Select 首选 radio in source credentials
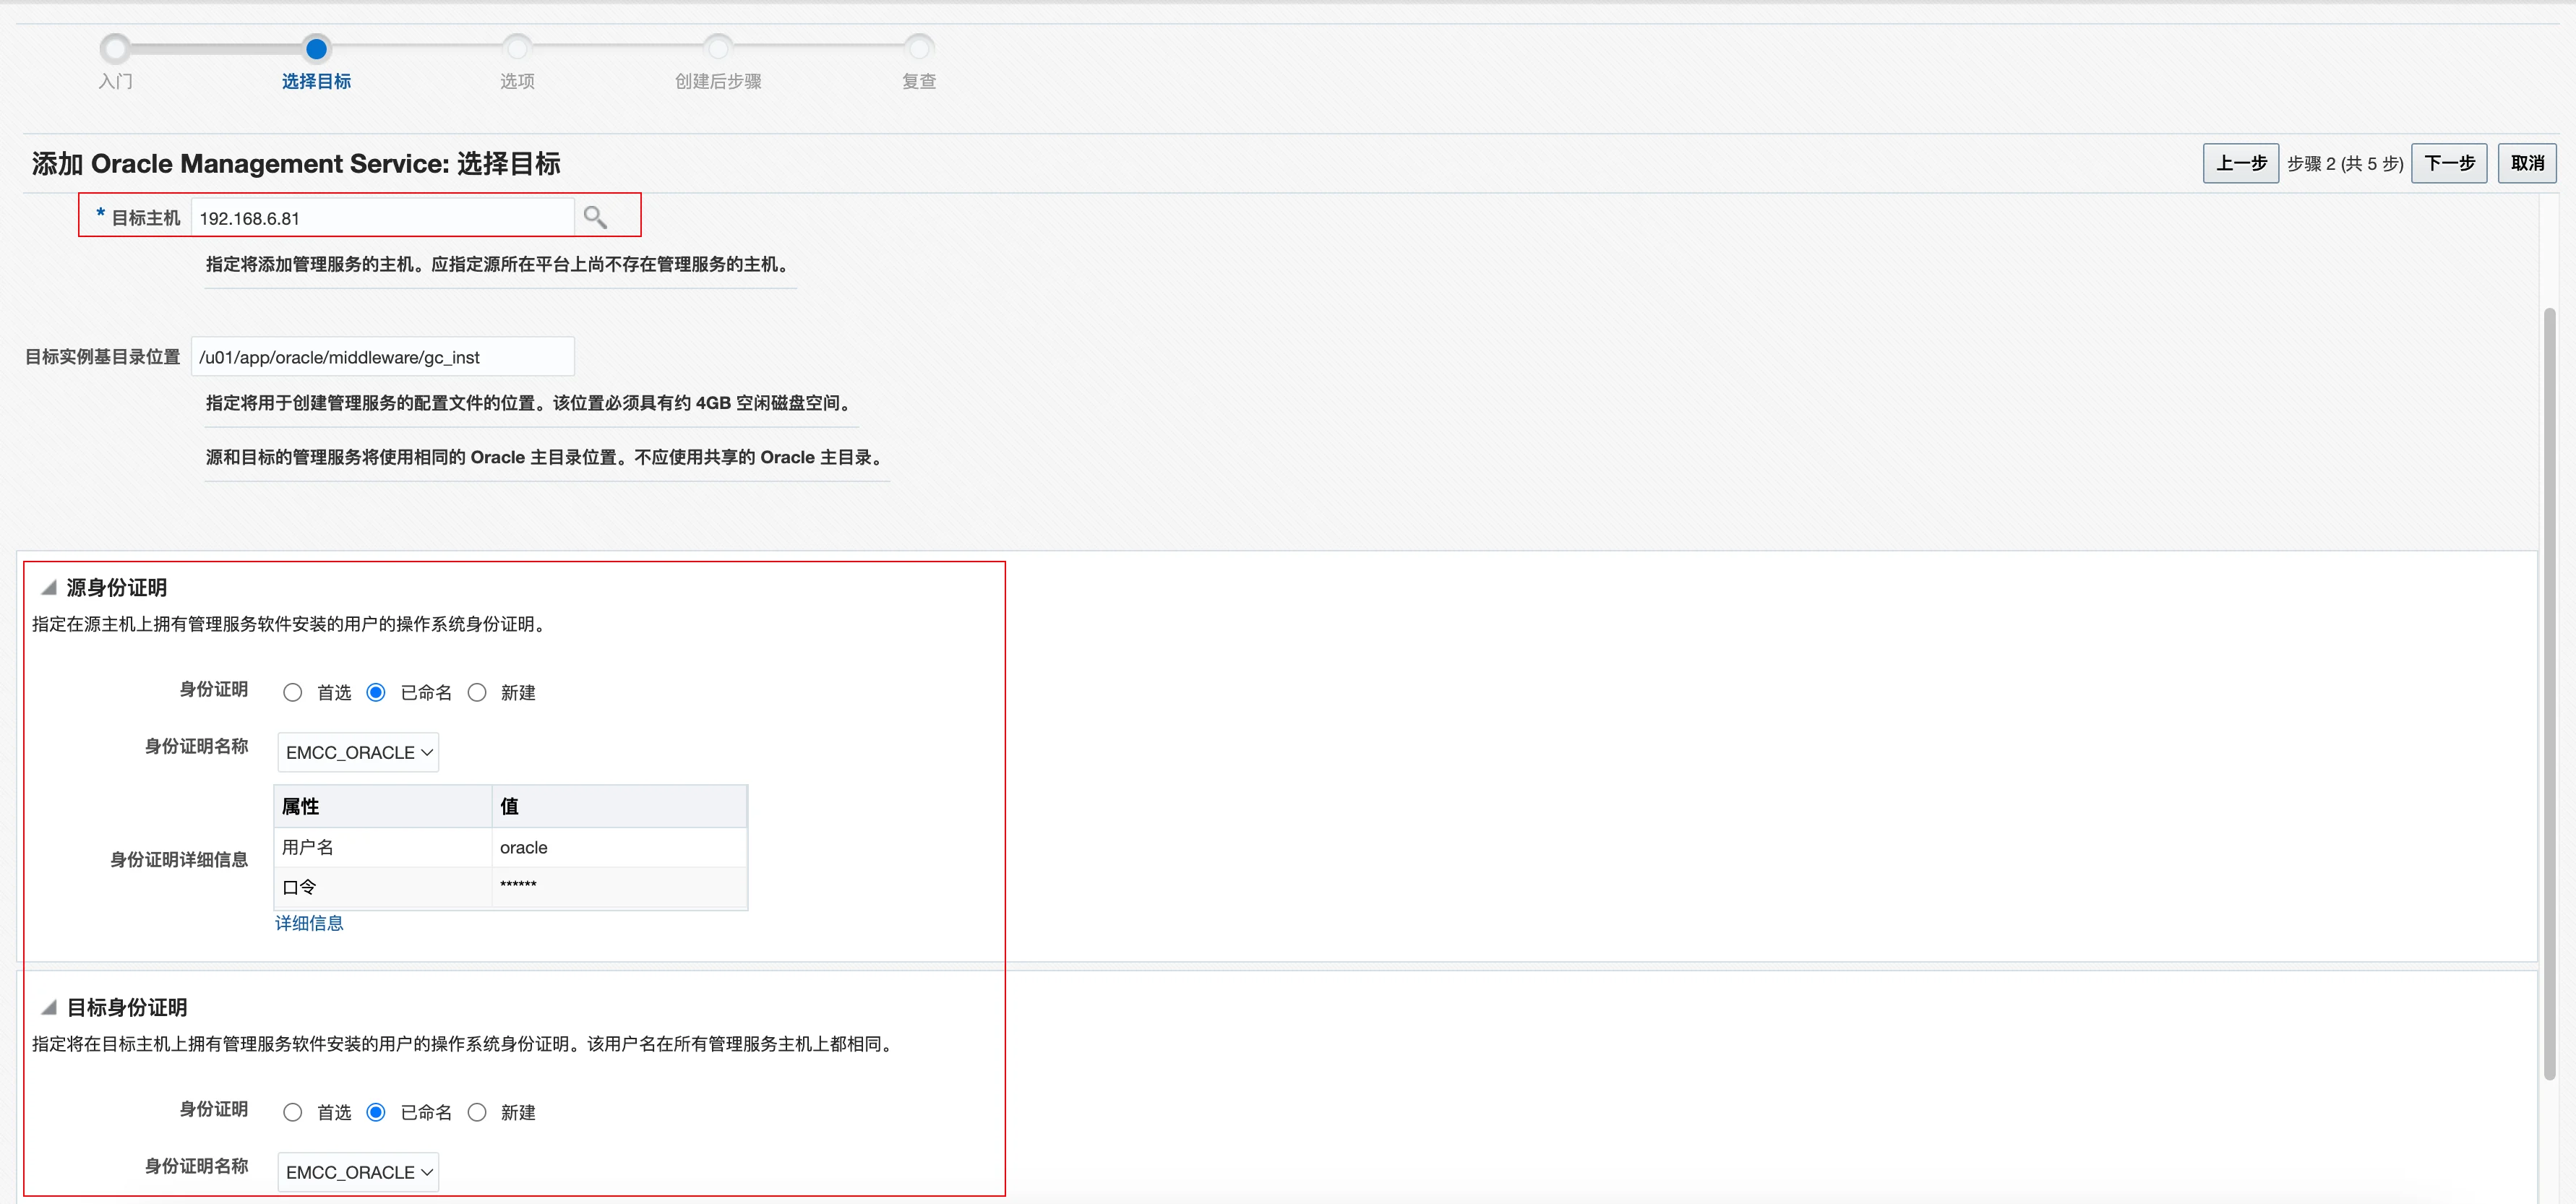 click(292, 692)
